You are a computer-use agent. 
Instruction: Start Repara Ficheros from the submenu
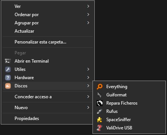[x=129, y=103]
